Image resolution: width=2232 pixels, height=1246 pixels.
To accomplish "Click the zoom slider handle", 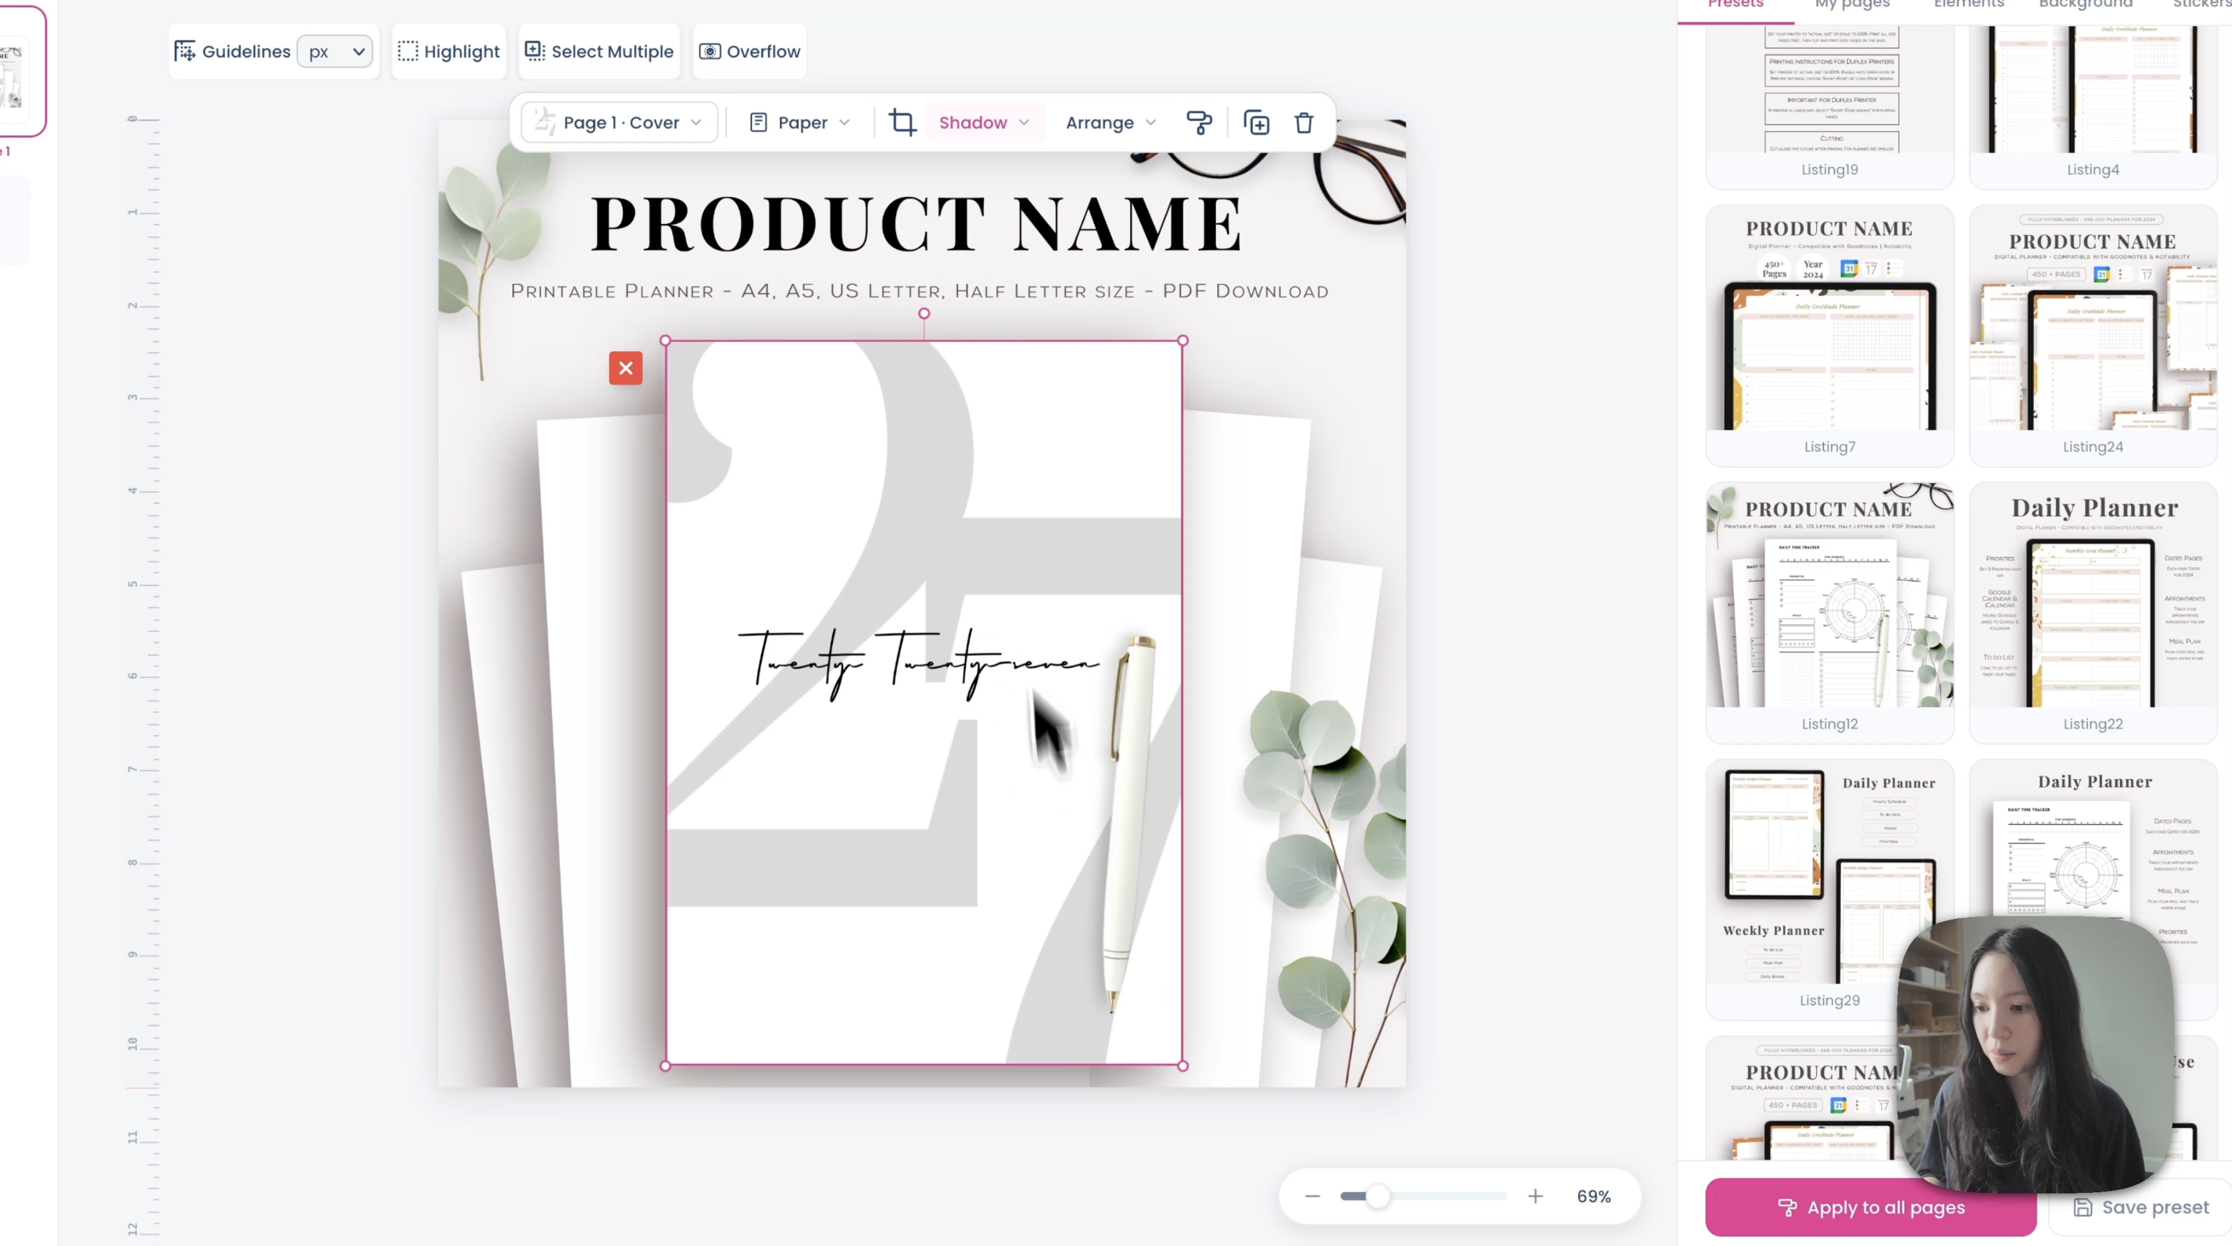I will (1378, 1195).
